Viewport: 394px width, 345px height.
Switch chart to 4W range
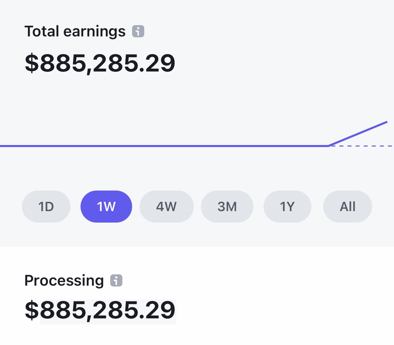pyautogui.click(x=166, y=206)
